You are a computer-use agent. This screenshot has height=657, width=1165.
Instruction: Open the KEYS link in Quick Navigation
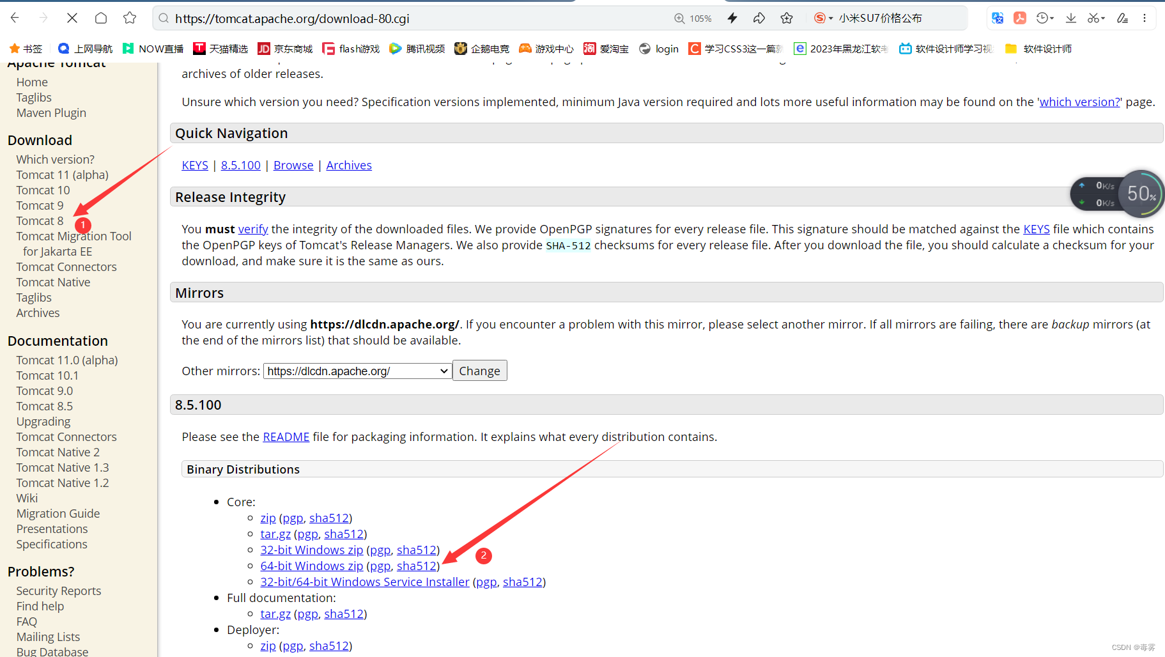(195, 165)
